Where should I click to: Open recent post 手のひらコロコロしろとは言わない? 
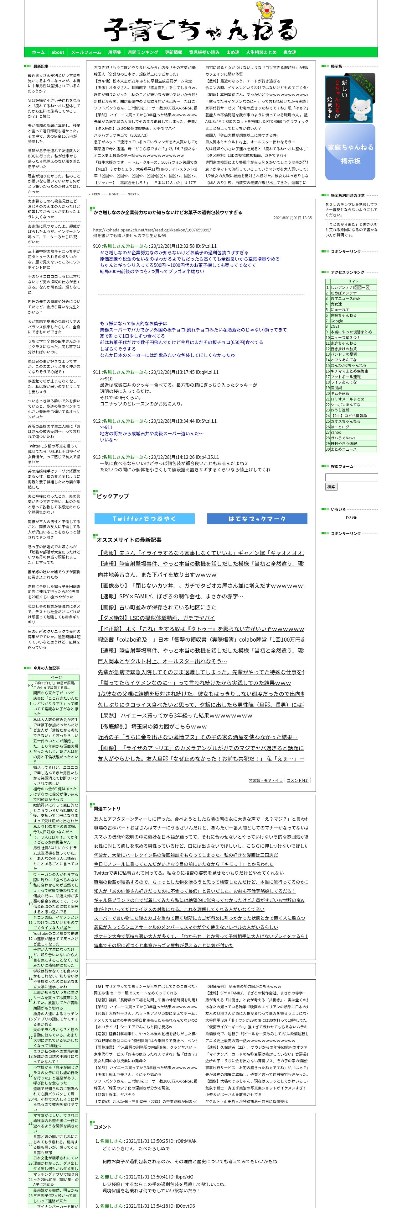tap(54, 285)
